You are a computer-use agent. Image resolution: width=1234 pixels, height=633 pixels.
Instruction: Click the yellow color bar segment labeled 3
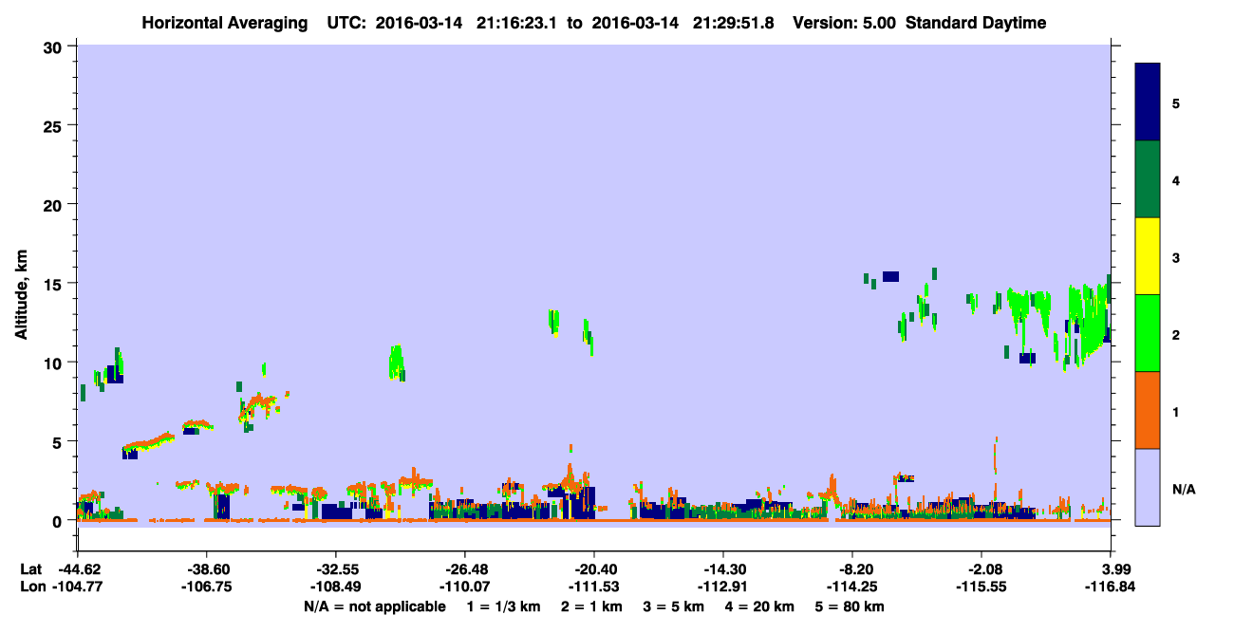coord(1148,256)
